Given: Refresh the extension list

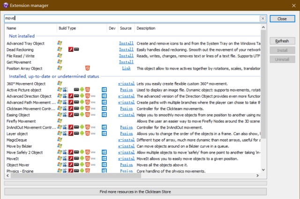Looking at the screenshot, I should click(282, 41).
